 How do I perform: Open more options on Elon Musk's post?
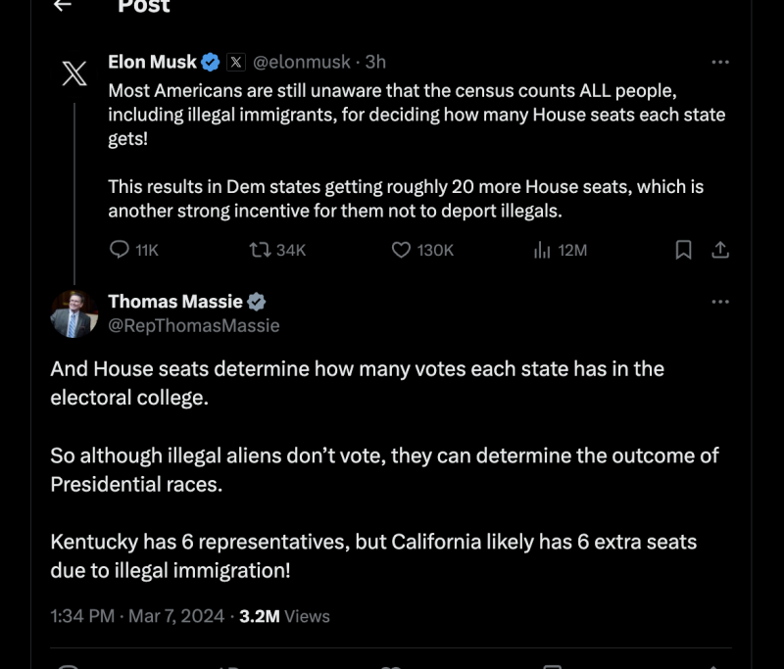[720, 63]
